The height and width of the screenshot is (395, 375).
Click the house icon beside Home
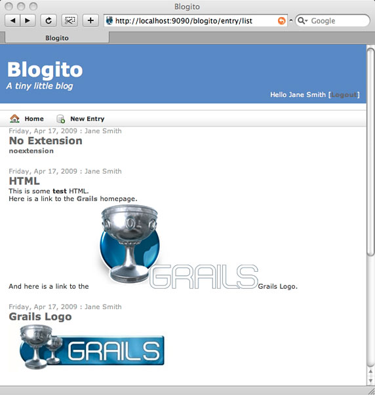pos(14,119)
